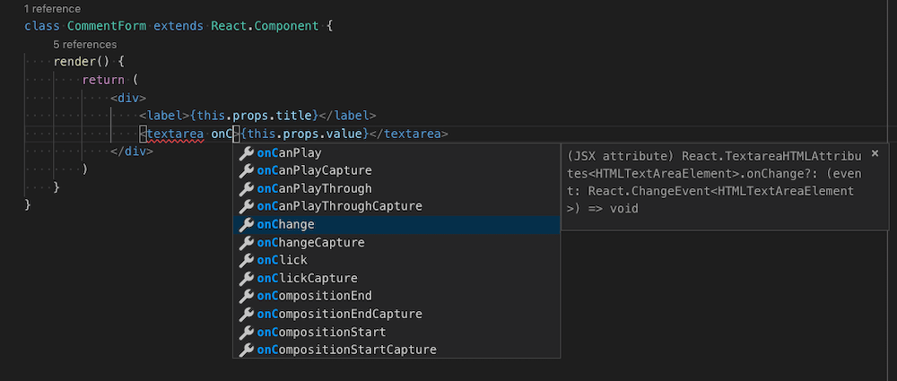Click the wrench icon beside onChange
Image resolution: width=897 pixels, height=381 pixels.
(246, 224)
